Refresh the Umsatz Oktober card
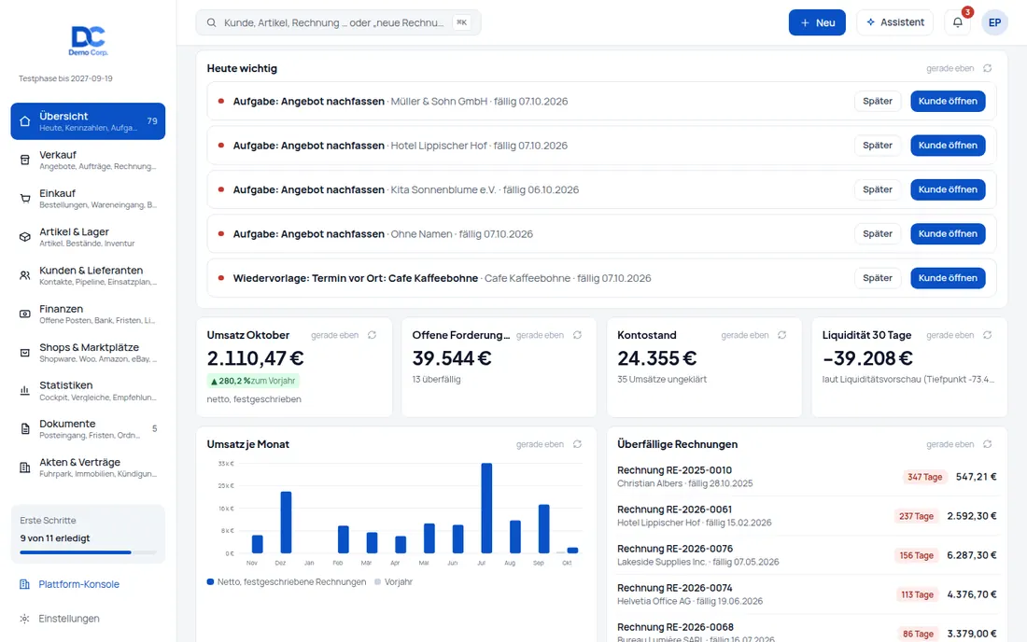1027x642 pixels. click(372, 335)
